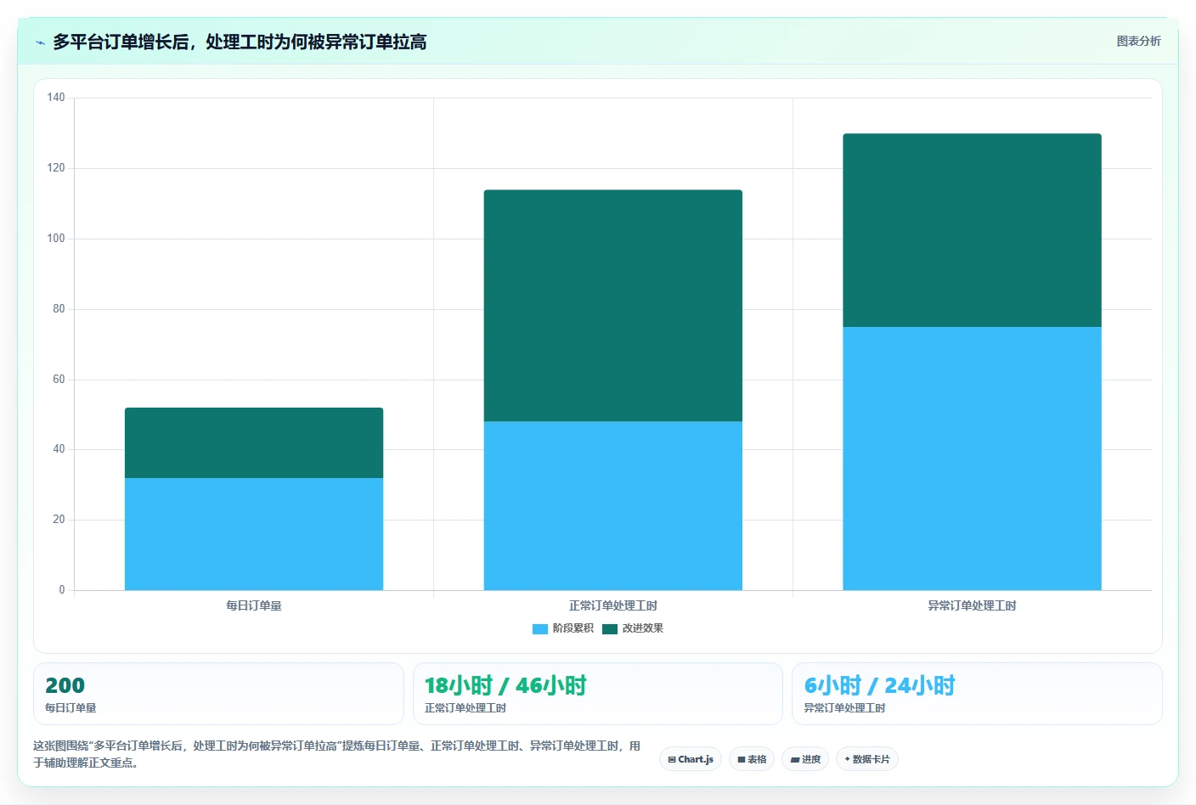Click the dark teal bar segment for 异常订单处理工时
This screenshot has height=805, width=1196.
click(972, 230)
